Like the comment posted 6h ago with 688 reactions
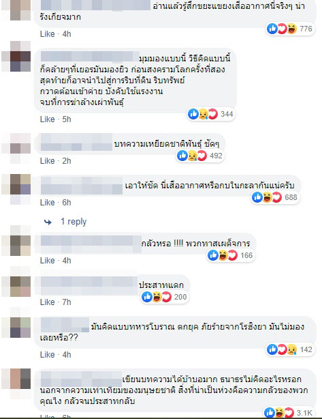 [48, 203]
